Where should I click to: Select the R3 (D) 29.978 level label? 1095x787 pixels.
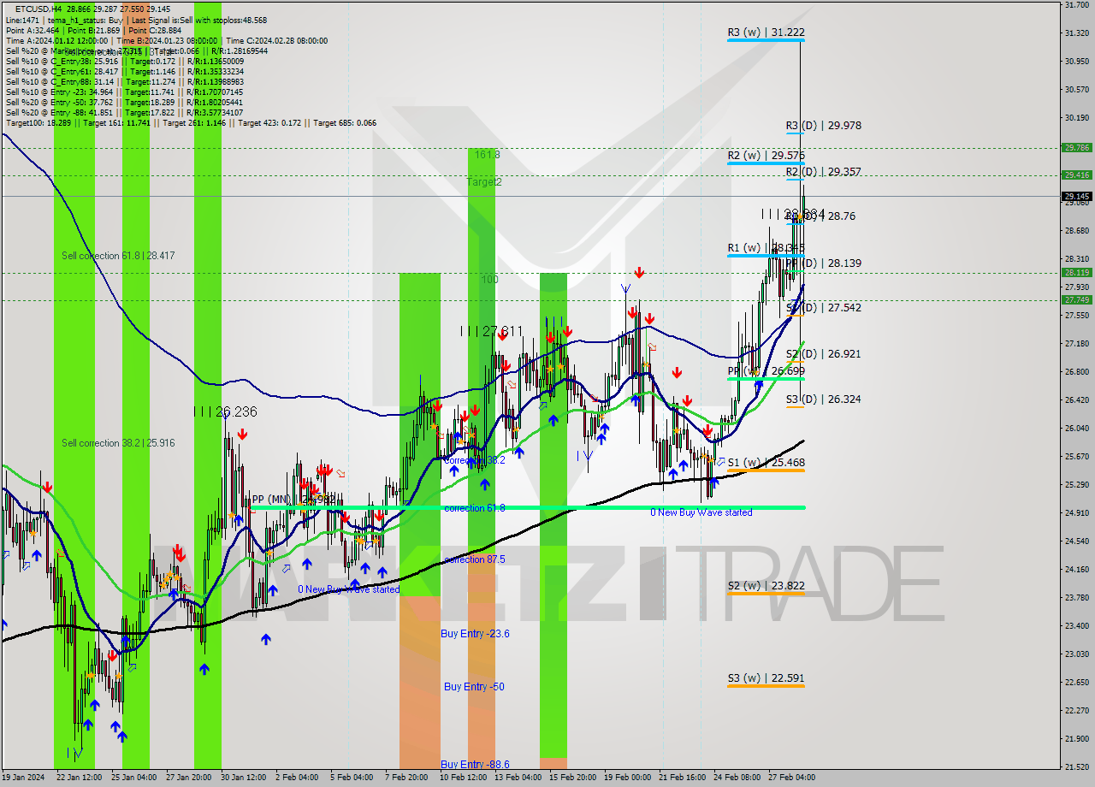(x=823, y=125)
